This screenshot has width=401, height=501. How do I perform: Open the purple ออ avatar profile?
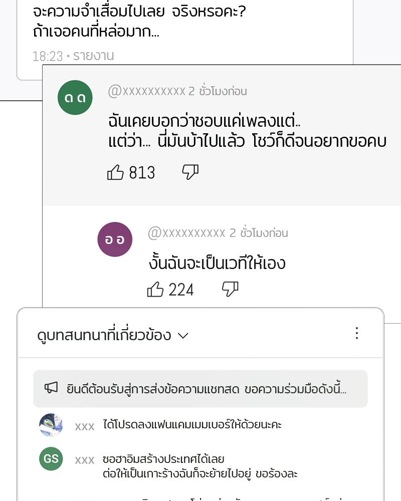pyautogui.click(x=115, y=239)
